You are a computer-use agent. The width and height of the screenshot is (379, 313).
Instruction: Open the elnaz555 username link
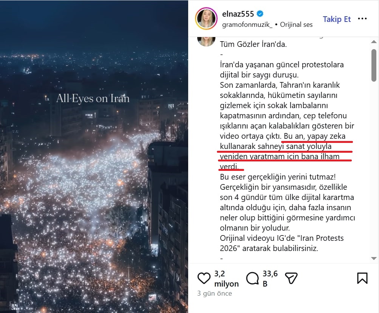(x=238, y=14)
